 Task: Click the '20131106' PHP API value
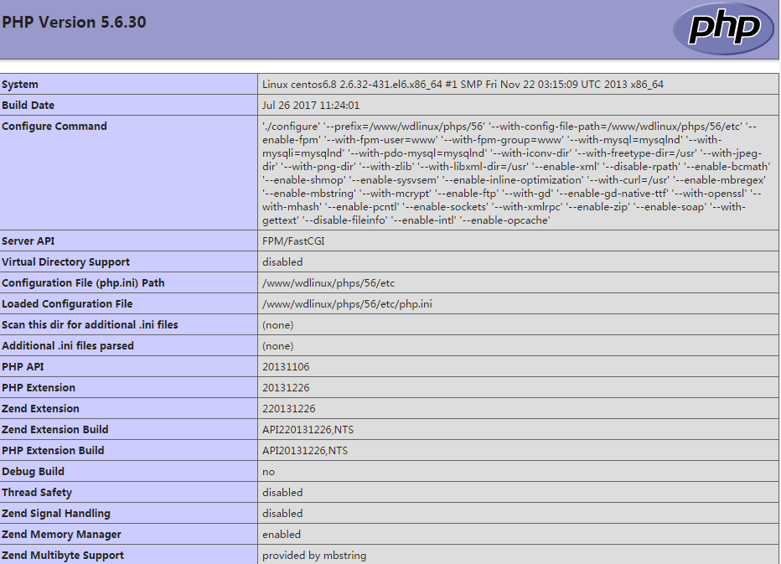[286, 367]
